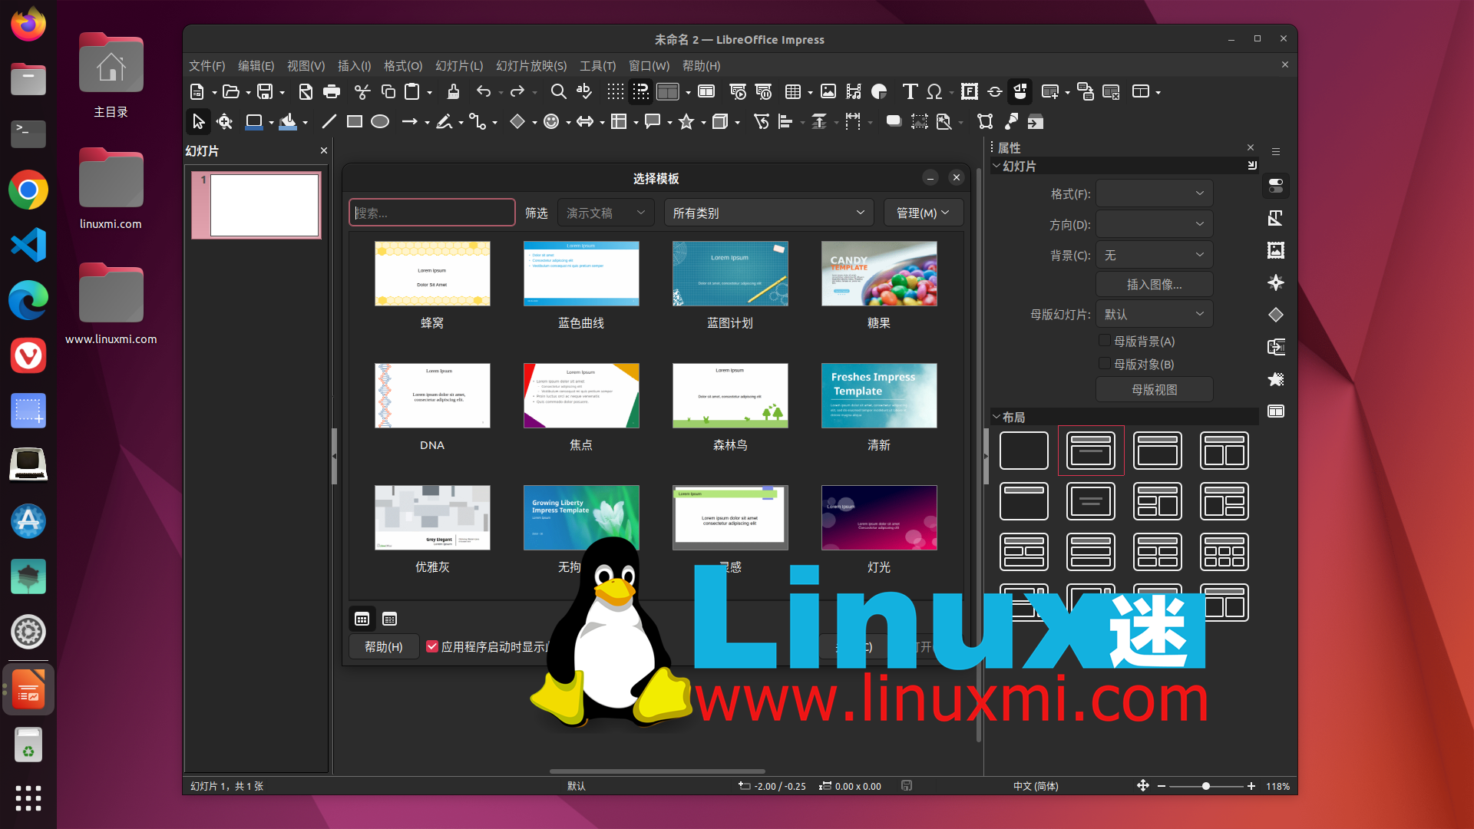Click the Stars and banners icon
The width and height of the screenshot is (1474, 829).
686,121
